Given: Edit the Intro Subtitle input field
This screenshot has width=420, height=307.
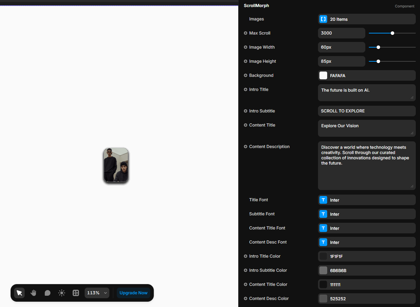Looking at the screenshot, I should 366,111.
